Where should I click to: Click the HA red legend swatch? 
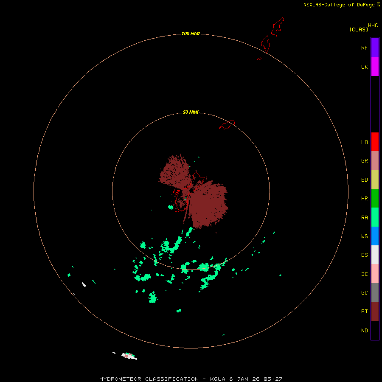pyautogui.click(x=375, y=142)
